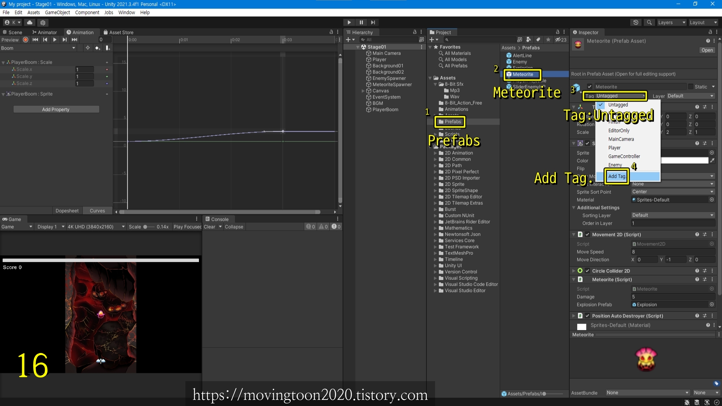The width and height of the screenshot is (722, 406).
Task: Click the toolbar Step frame button
Action: pyautogui.click(x=373, y=23)
